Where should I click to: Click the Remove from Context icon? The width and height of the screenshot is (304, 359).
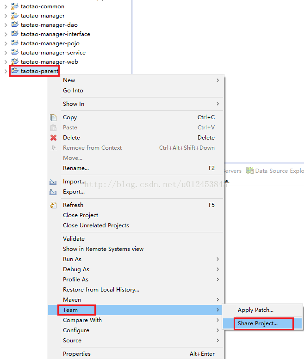(53, 148)
